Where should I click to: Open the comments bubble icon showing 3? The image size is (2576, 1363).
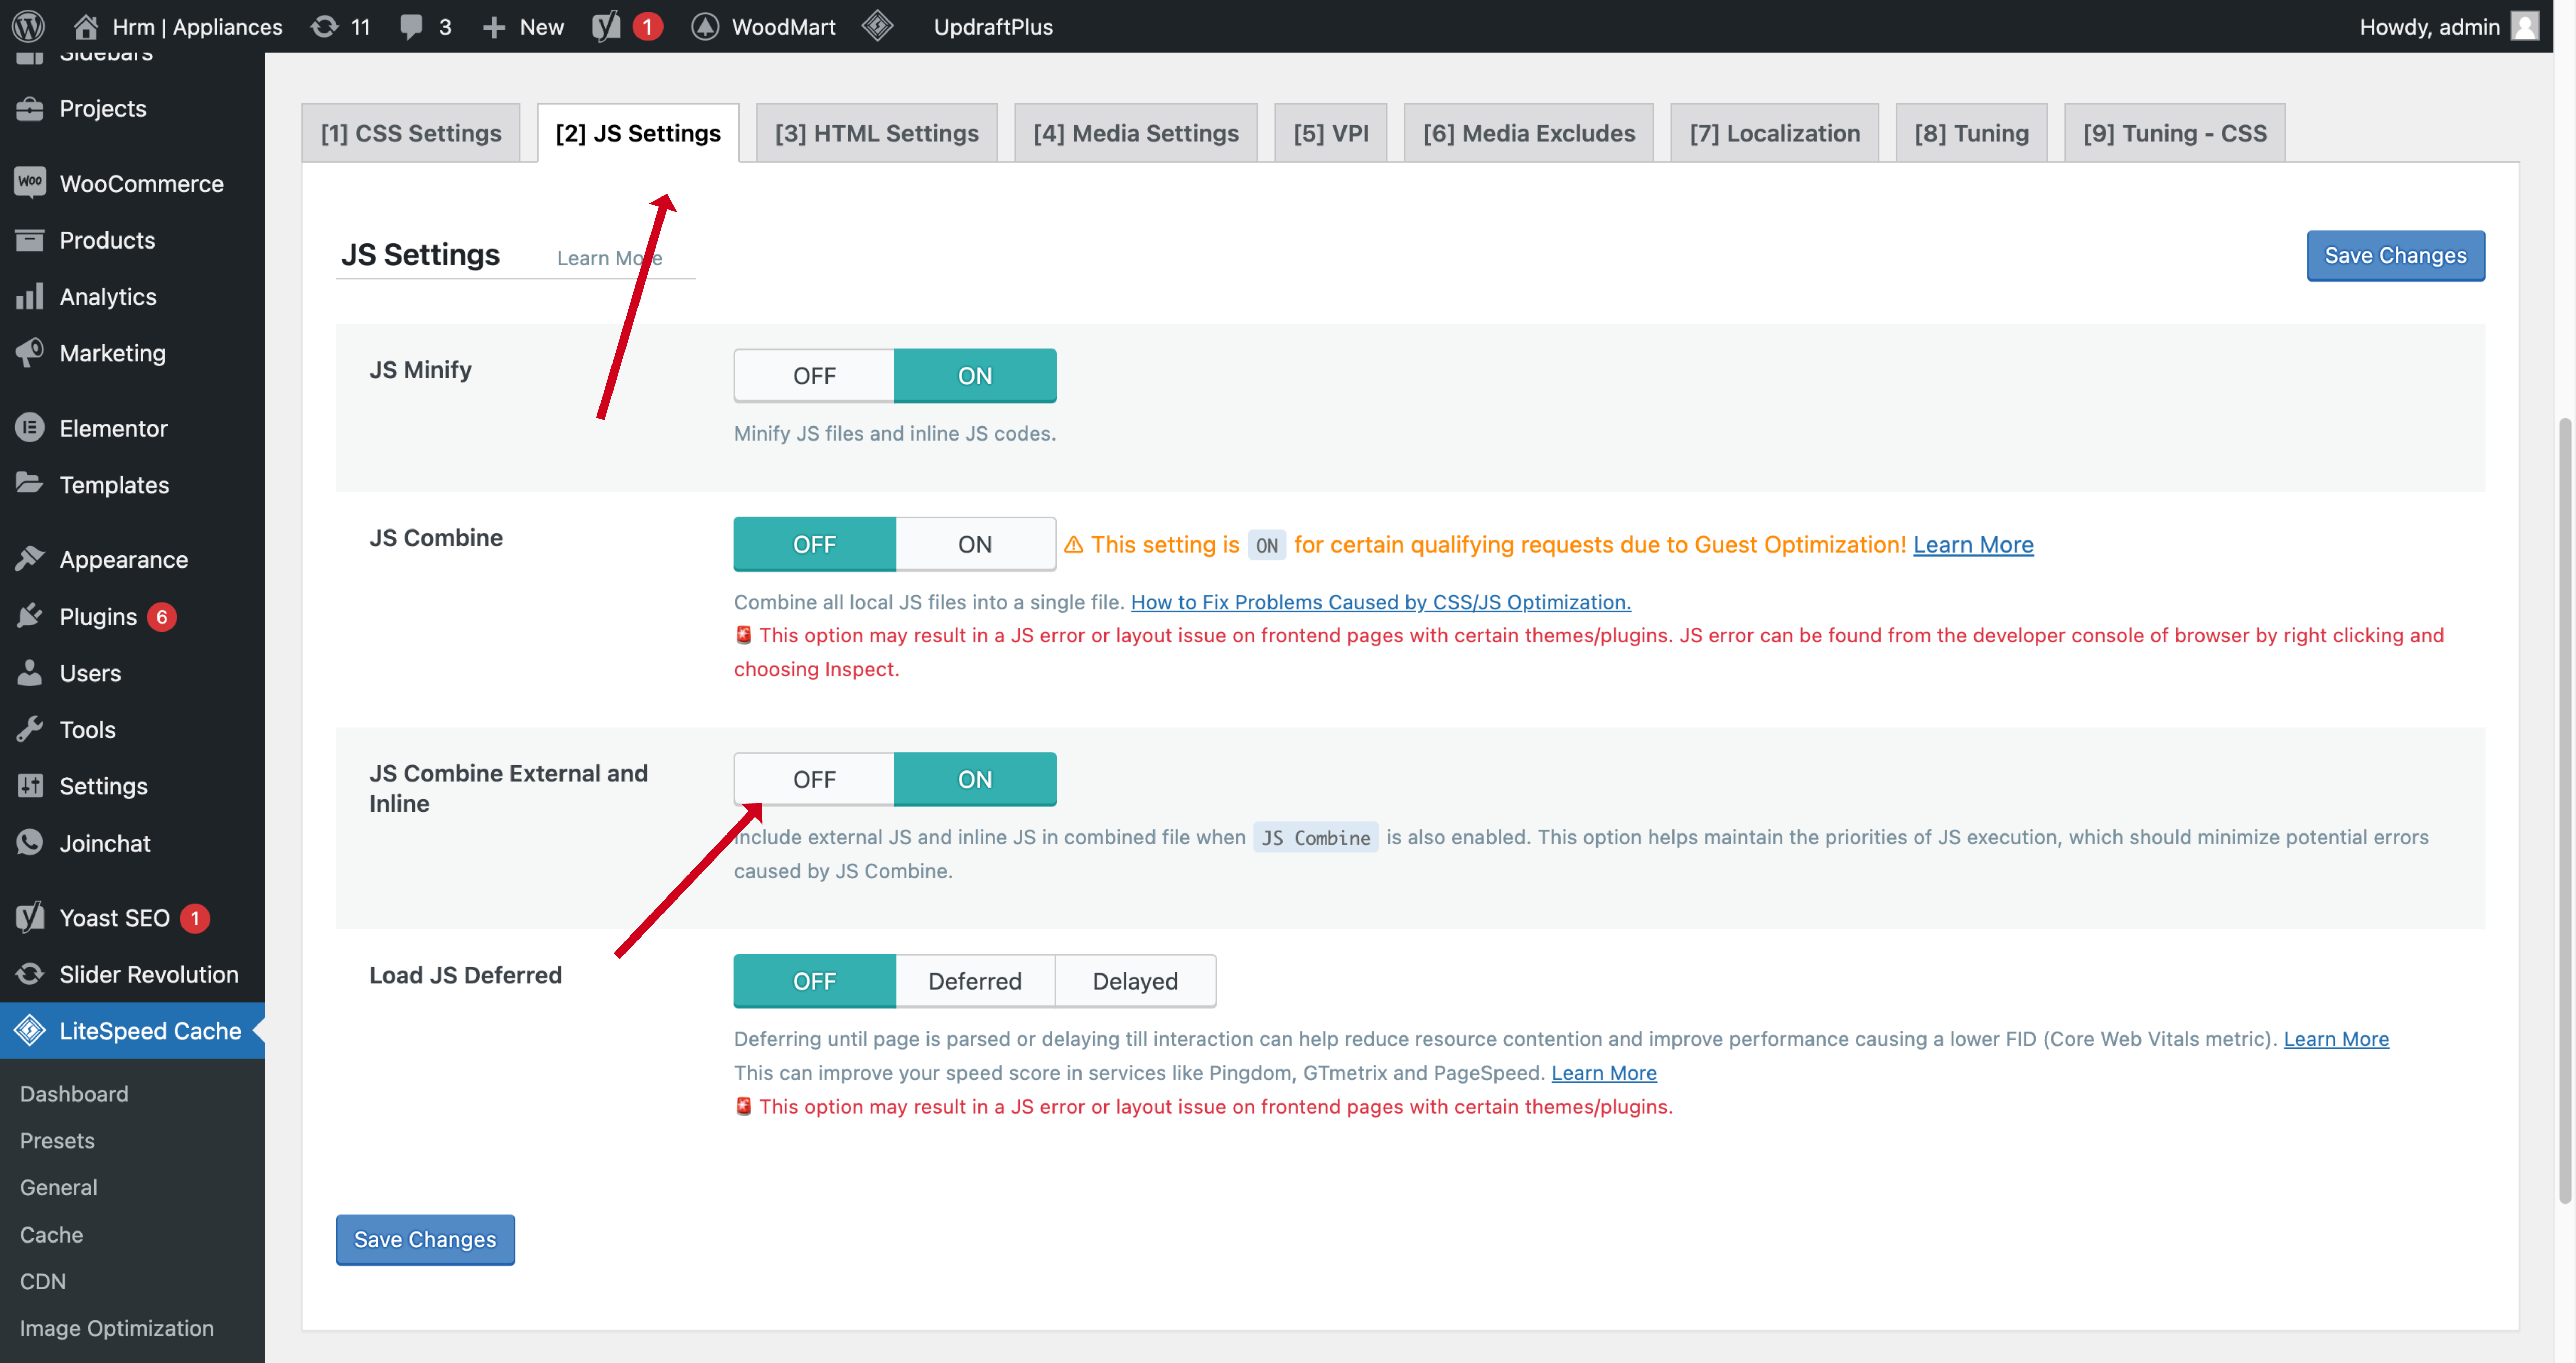click(x=411, y=27)
